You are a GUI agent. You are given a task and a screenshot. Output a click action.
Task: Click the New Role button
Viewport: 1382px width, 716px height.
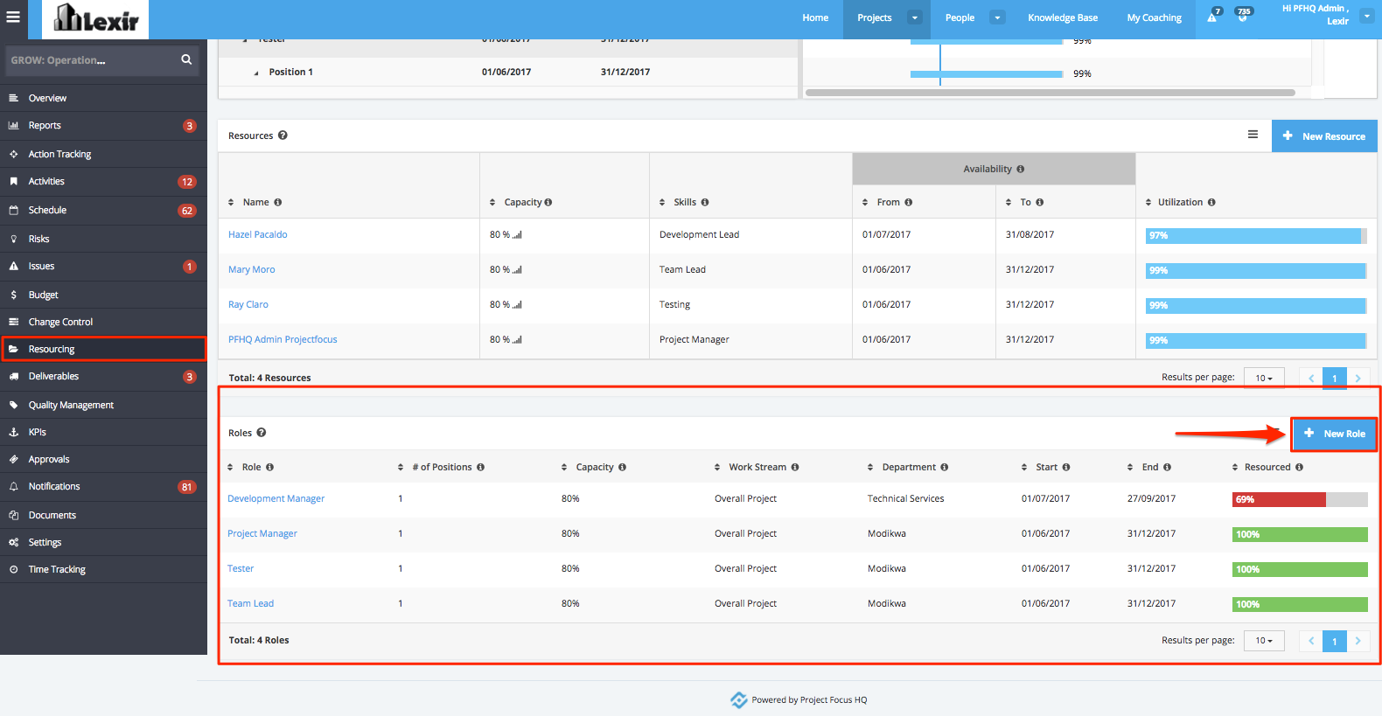pos(1335,434)
